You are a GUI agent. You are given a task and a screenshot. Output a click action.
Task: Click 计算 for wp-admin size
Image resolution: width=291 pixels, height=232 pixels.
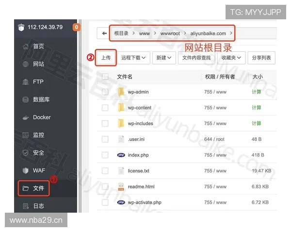point(257,92)
